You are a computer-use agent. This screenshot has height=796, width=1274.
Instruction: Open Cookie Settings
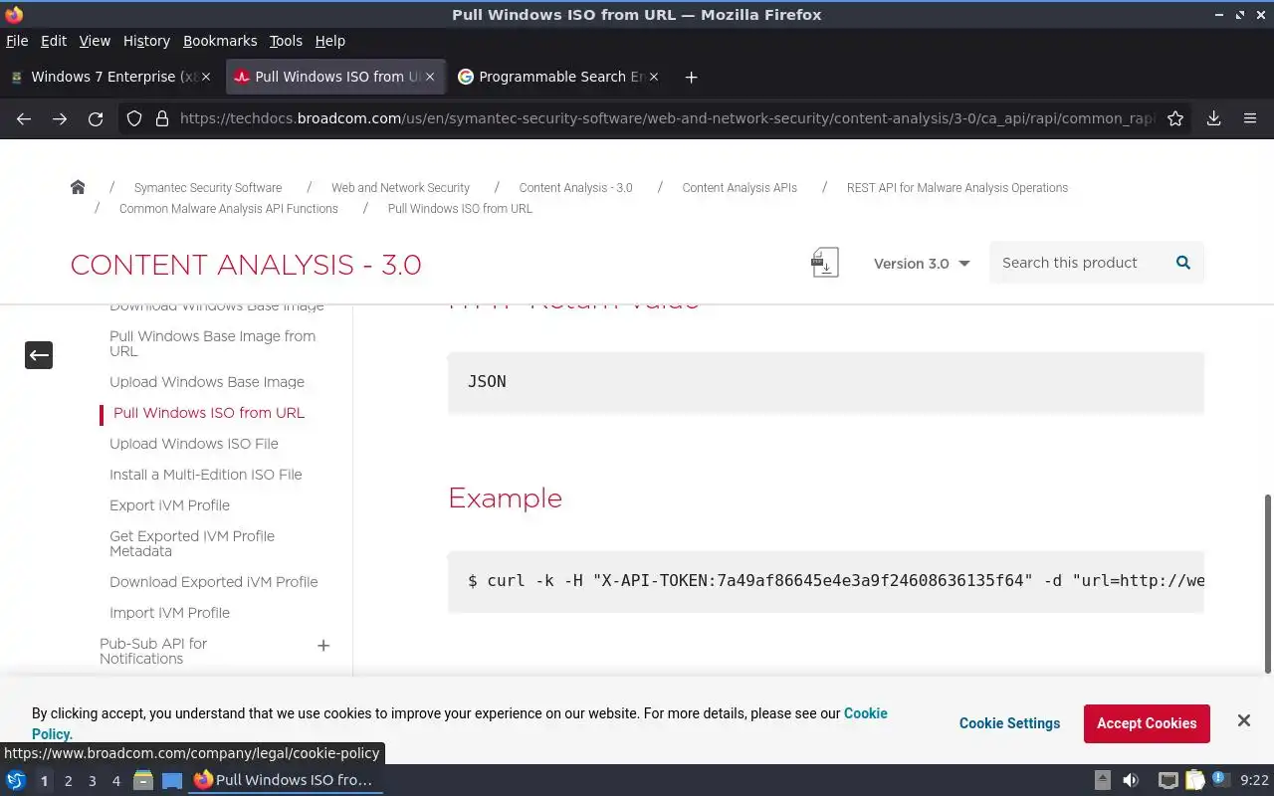point(1009,723)
